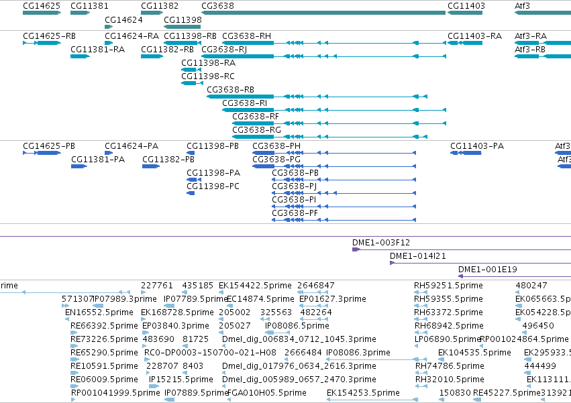Select the CG3638 gene span bar
This screenshot has height=403, width=571.
click(x=323, y=13)
